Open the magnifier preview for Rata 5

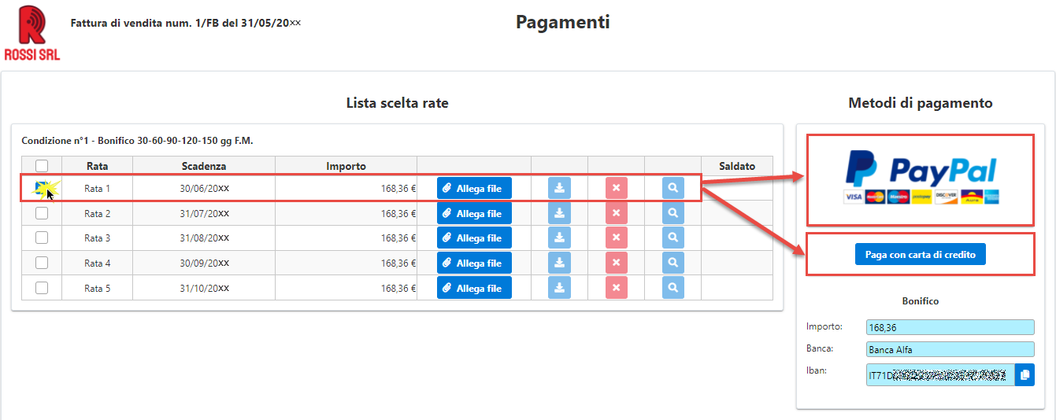coord(673,288)
